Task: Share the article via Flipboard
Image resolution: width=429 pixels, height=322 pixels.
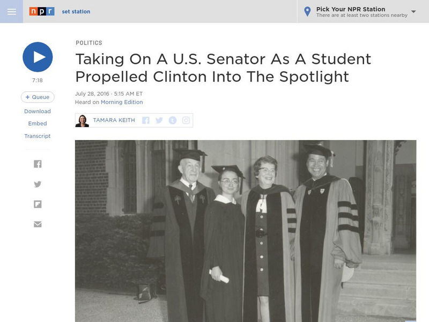Action: 38,204
